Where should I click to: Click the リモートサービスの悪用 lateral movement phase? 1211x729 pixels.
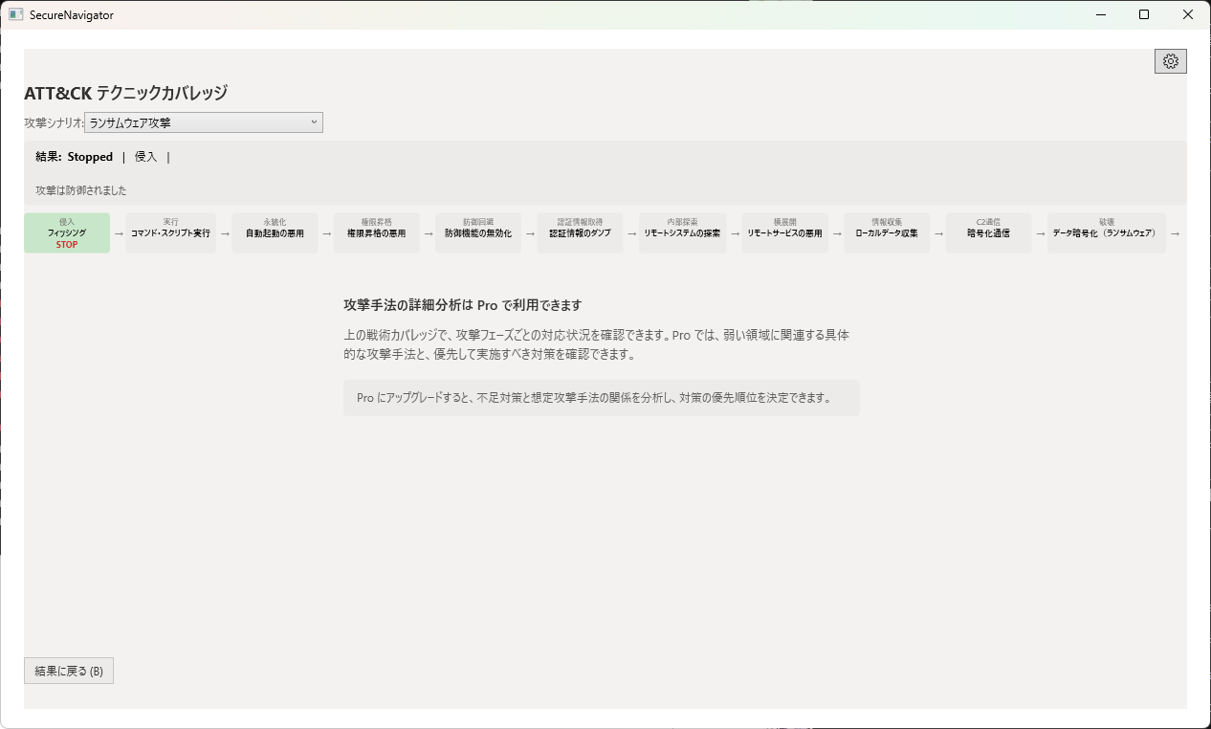click(784, 232)
